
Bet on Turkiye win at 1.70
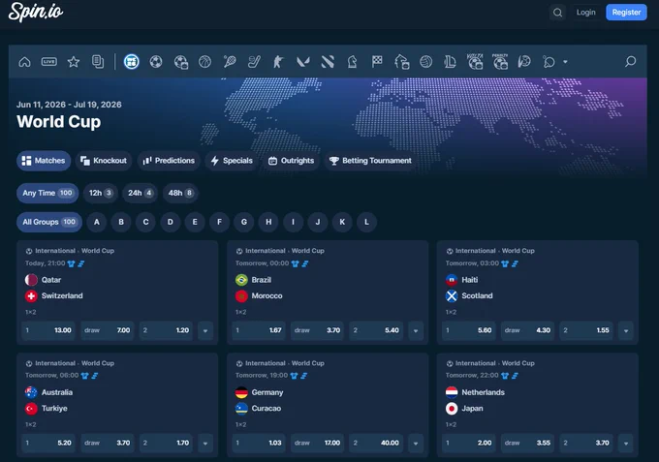[166, 443]
